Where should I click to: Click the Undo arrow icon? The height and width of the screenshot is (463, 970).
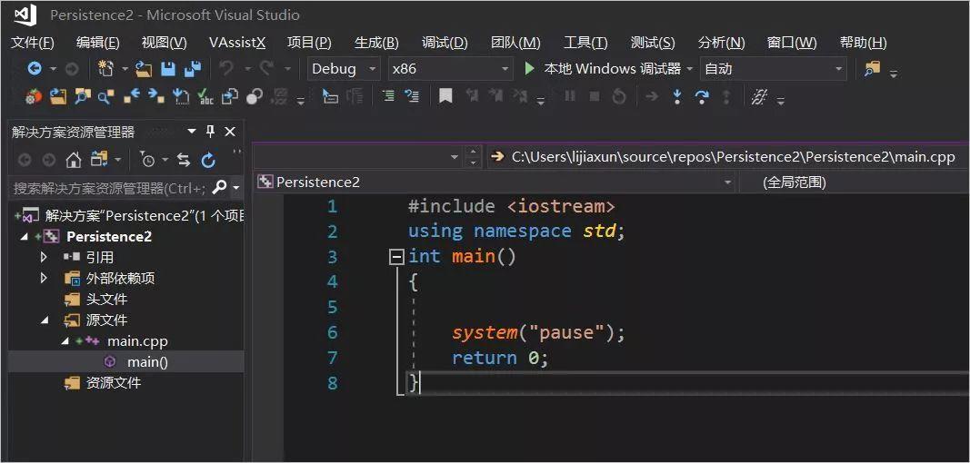[226, 69]
